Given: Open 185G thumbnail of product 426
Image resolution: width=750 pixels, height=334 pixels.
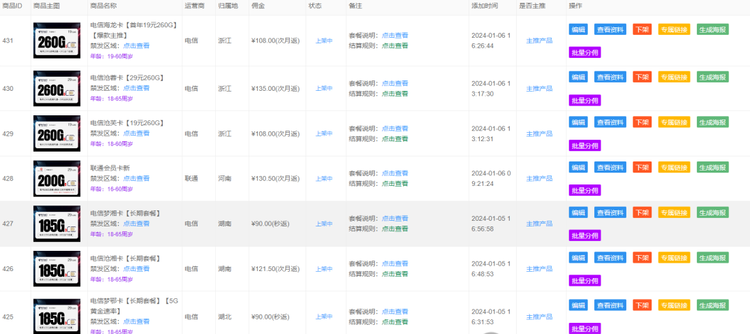Looking at the screenshot, I should coord(57,269).
